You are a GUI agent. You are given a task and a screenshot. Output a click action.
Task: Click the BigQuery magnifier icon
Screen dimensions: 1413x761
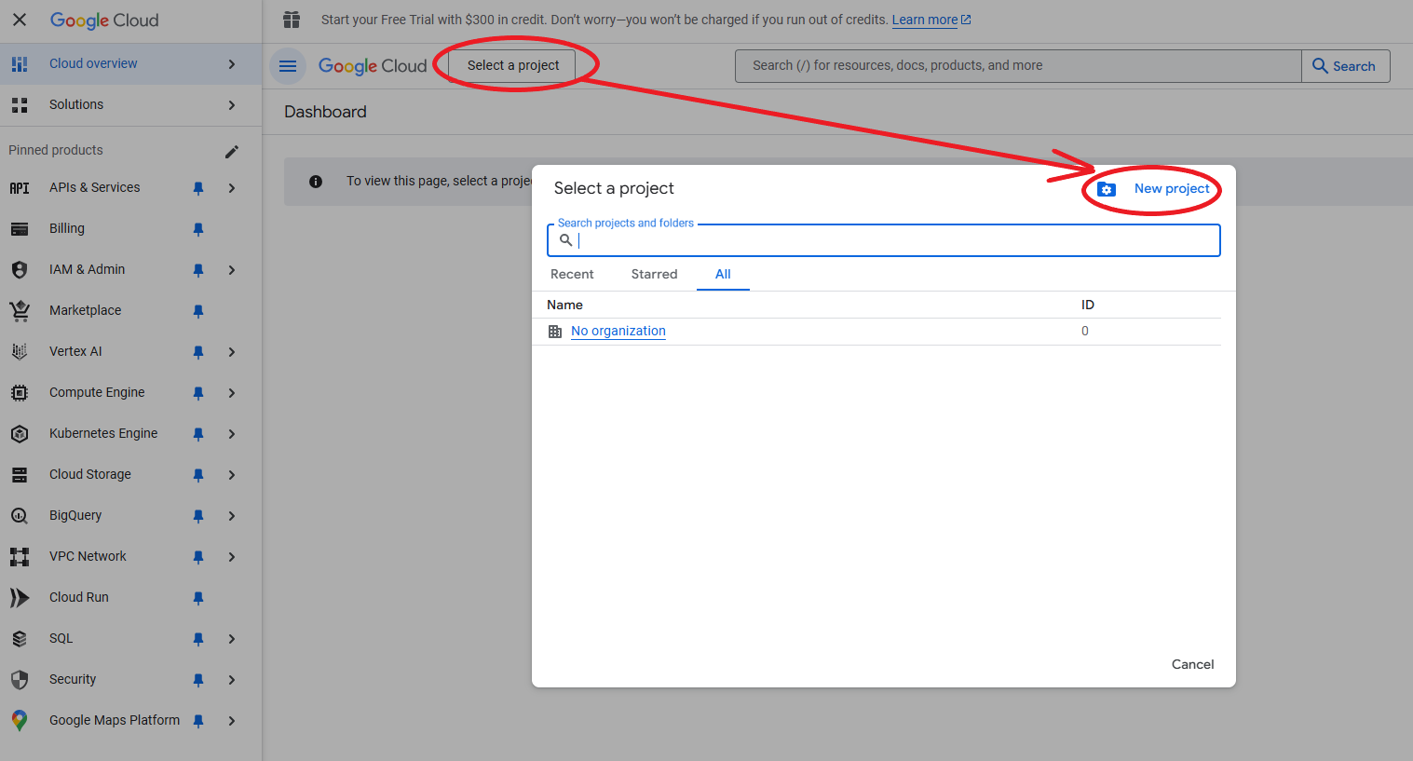tap(20, 516)
